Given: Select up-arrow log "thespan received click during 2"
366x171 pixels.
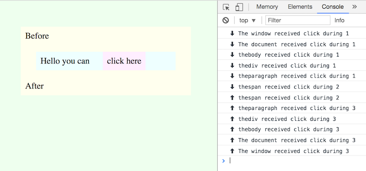Looking at the screenshot, I should (x=292, y=98).
